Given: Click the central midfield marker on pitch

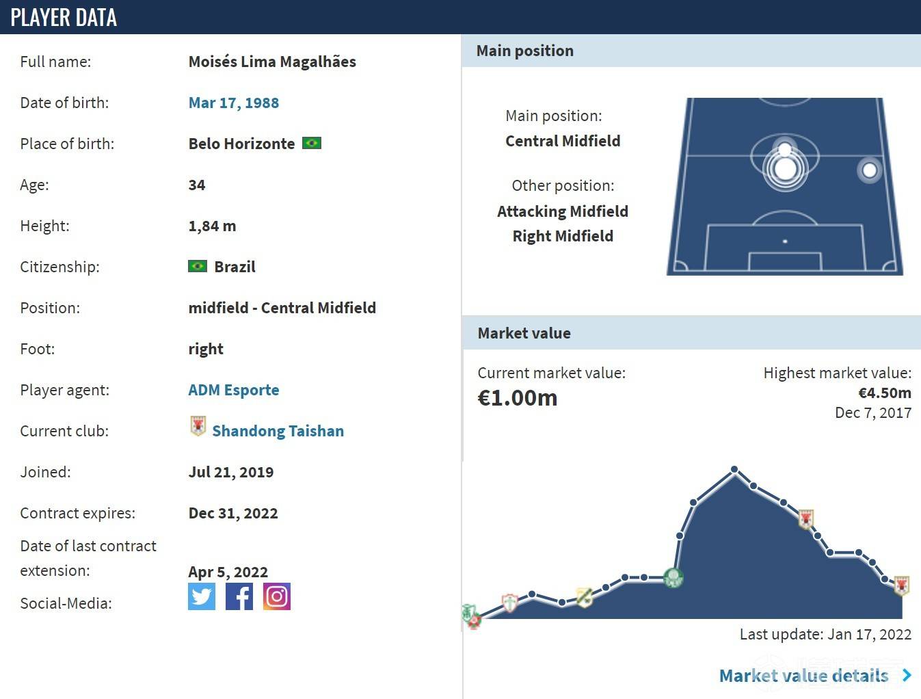Looking at the screenshot, I should [785, 168].
